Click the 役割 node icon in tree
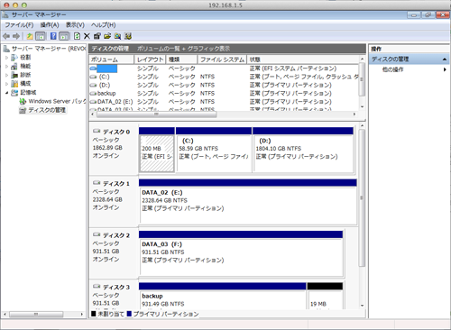Image resolution: width=451 pixels, height=330 pixels. point(14,58)
